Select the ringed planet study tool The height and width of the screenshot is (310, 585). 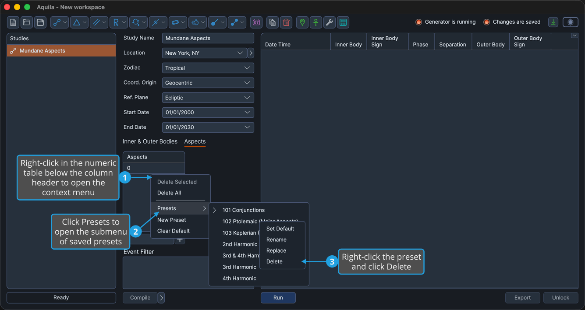178,22
